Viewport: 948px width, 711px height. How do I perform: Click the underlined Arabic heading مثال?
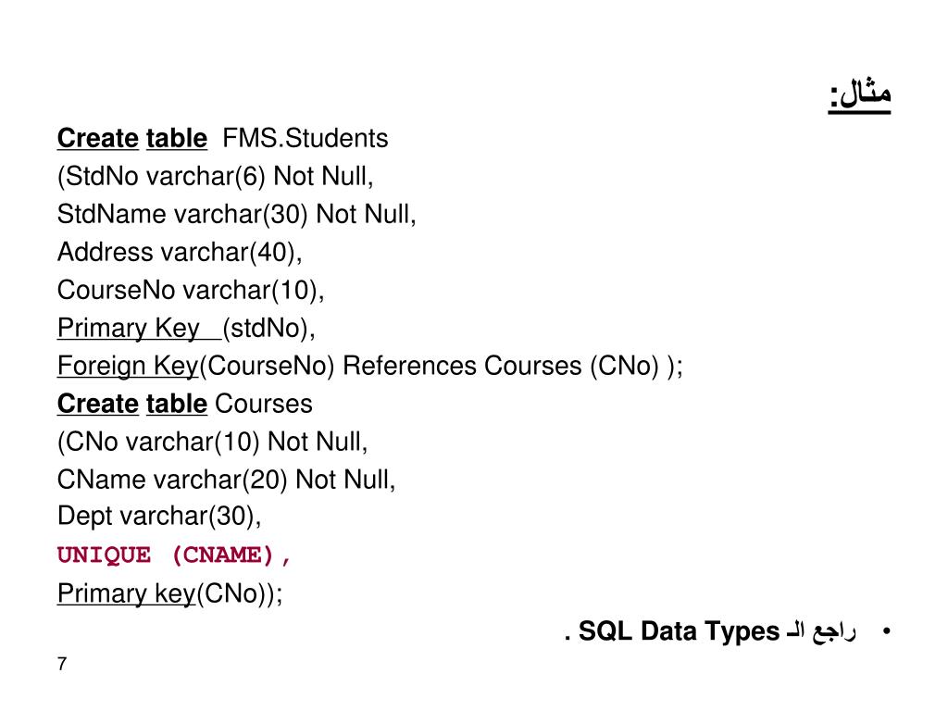(859, 94)
